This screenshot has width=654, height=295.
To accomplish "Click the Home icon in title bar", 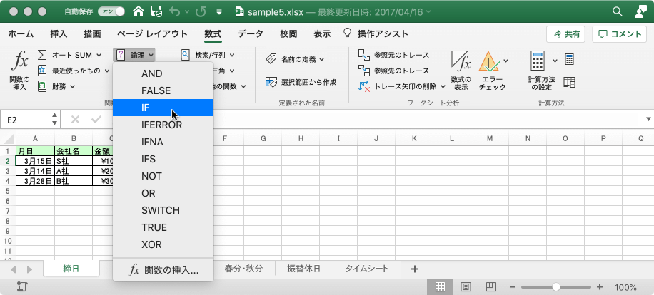I will point(139,11).
